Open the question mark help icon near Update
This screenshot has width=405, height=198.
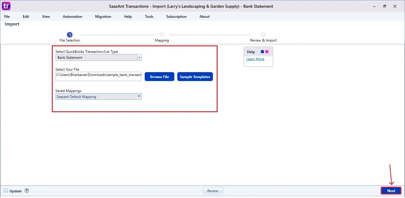[x=26, y=191]
